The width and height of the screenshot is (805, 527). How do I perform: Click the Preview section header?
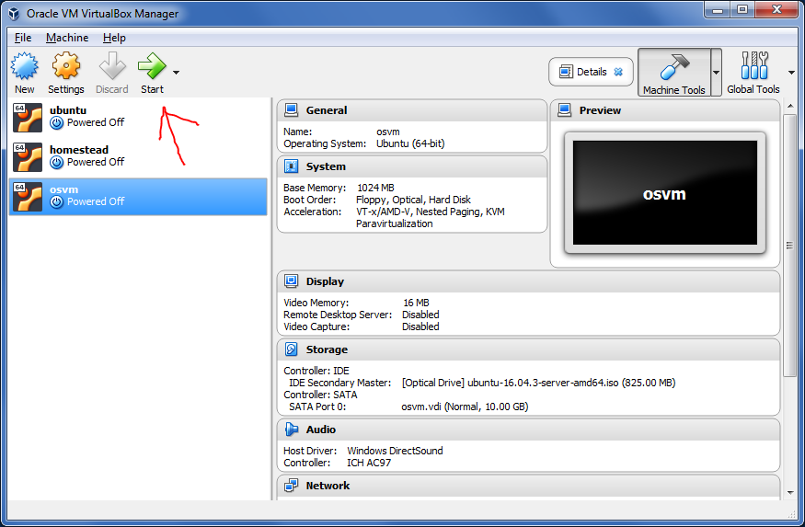point(665,110)
